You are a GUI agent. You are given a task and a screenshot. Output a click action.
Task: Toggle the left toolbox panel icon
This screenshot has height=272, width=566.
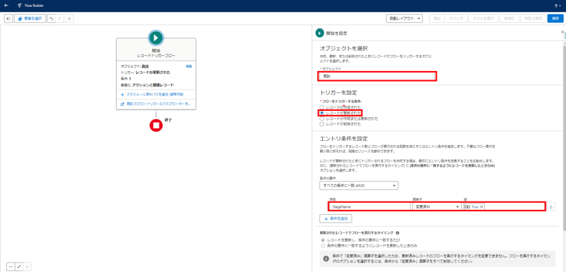8,18
